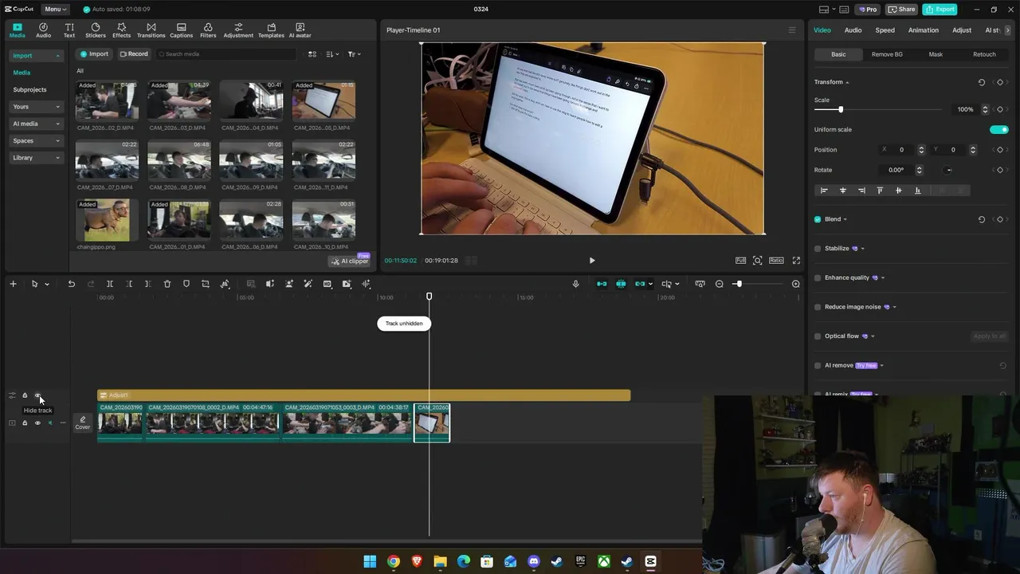Toggle the Uniform scale switch

pyautogui.click(x=999, y=129)
